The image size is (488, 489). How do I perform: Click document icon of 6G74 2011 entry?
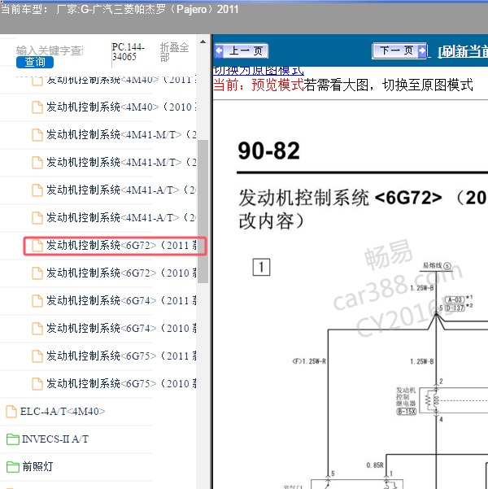(37, 301)
